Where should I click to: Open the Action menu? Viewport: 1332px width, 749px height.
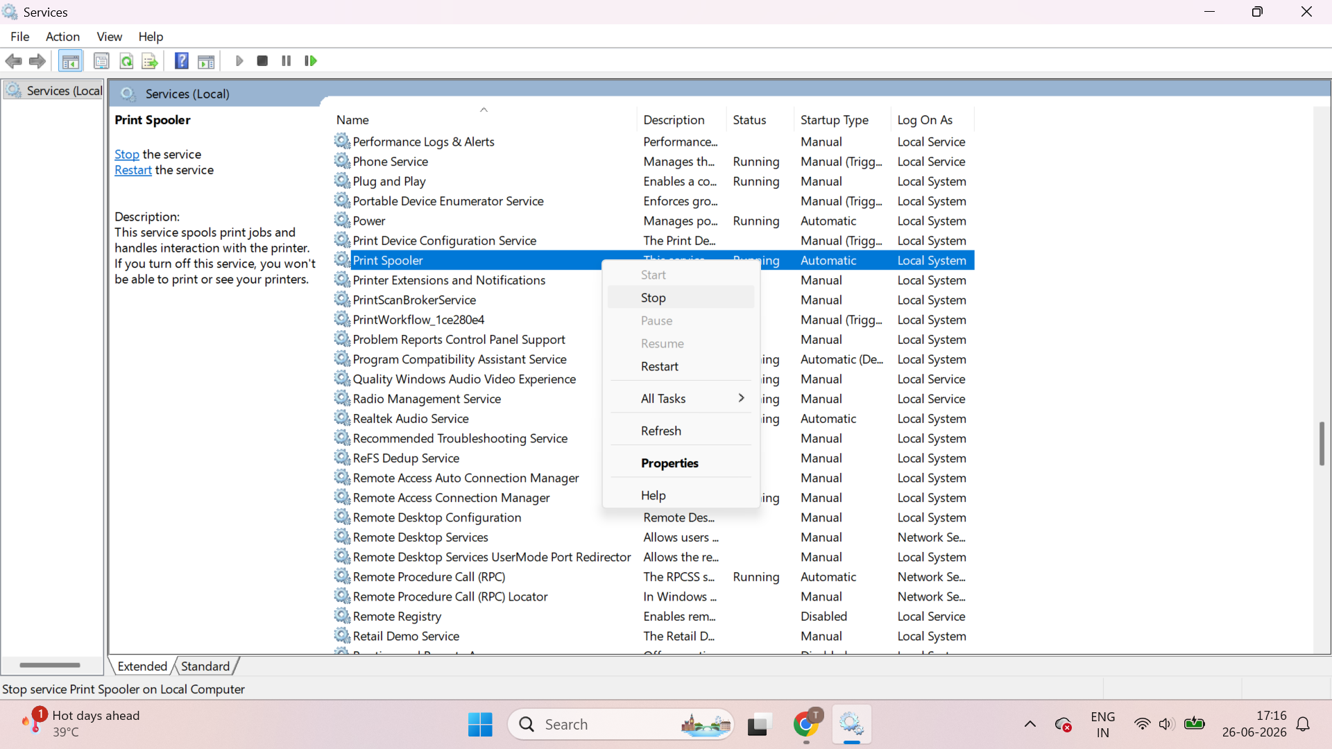[62, 37]
